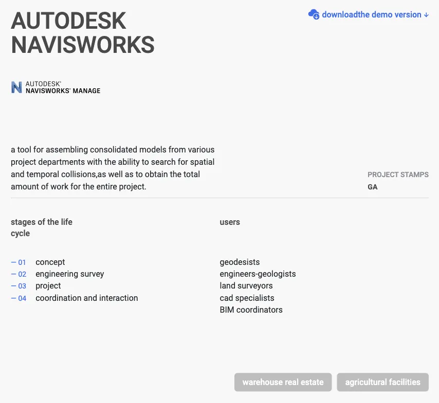439x403 pixels.
Task: Click the AUTODESK NAVISWORKS page heading
Action: pos(83,33)
